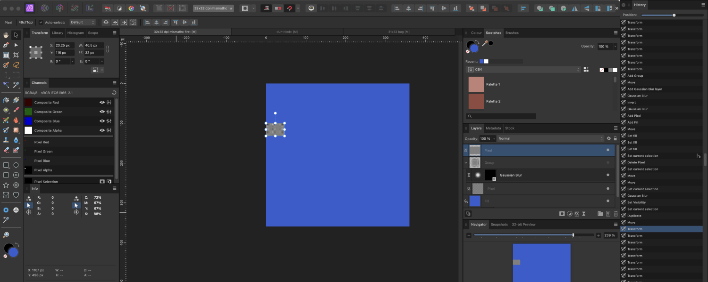Click the trash icon in the Layers panel
708x282 pixels.
coord(615,214)
